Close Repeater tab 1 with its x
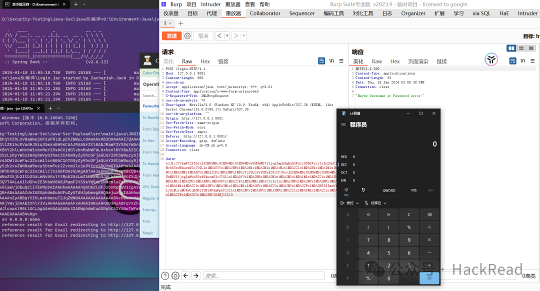Viewport: 540px width, 291px height. click(x=170, y=24)
